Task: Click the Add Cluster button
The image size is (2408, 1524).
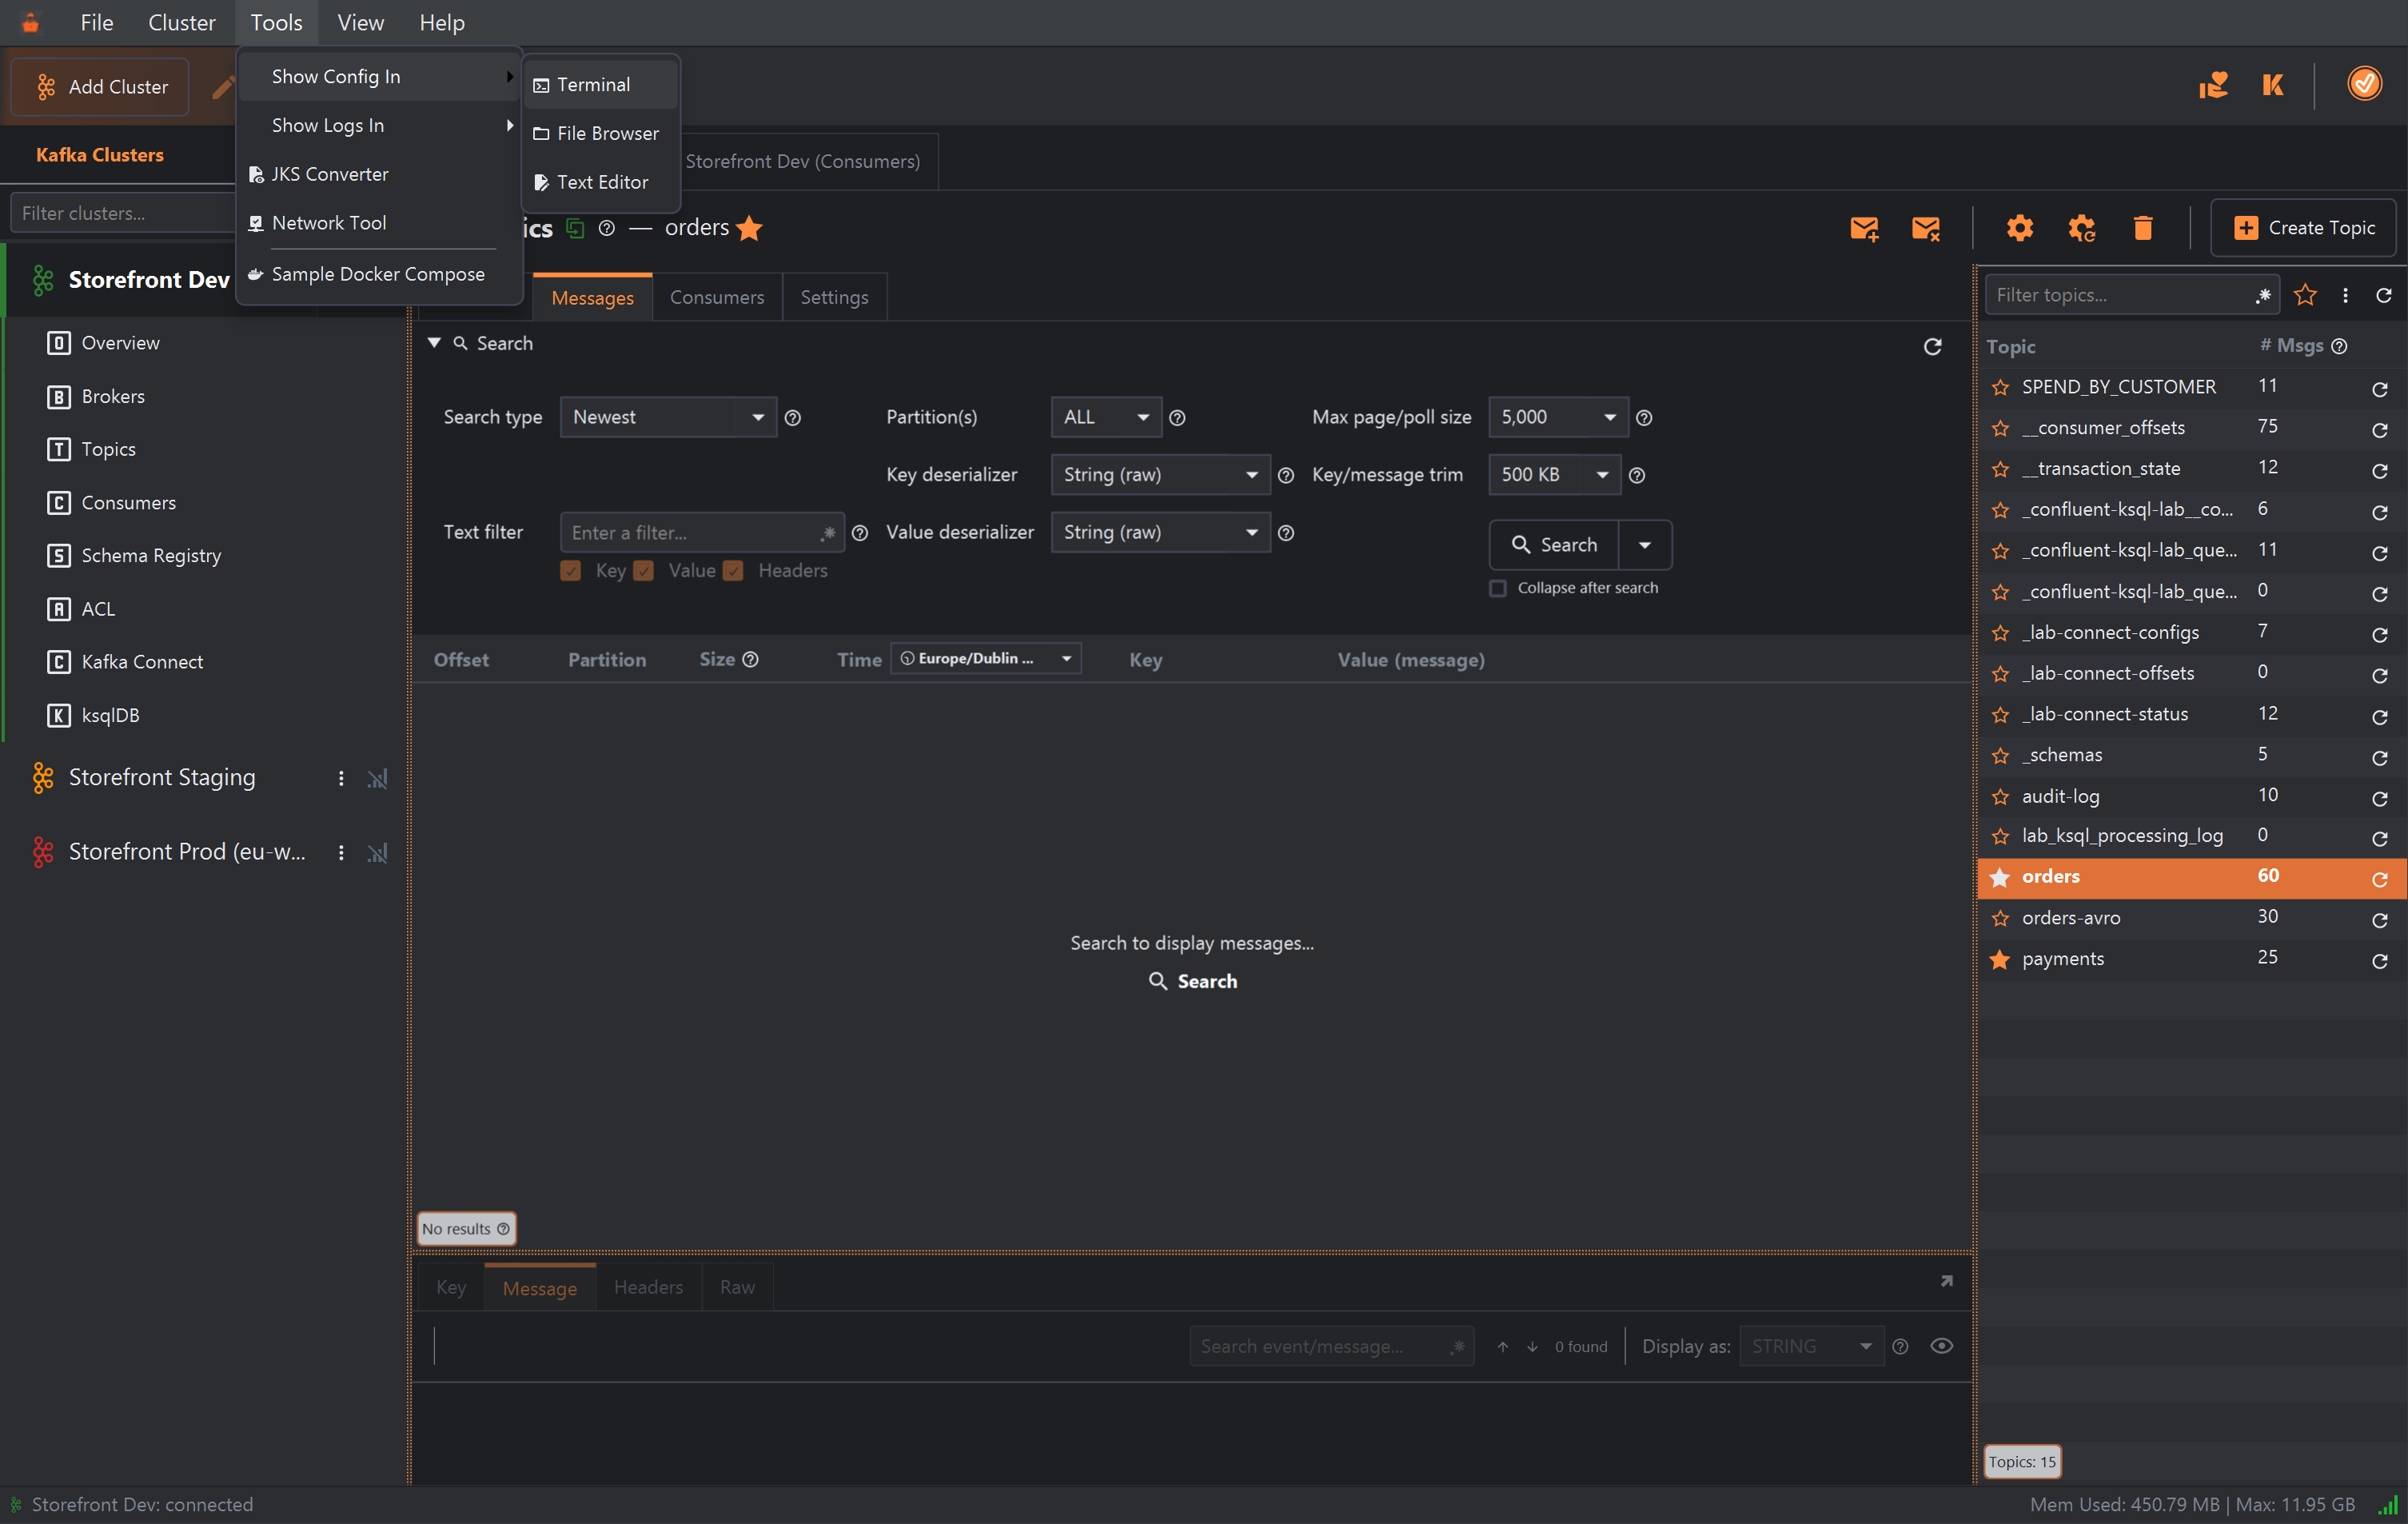Action: pos(100,87)
